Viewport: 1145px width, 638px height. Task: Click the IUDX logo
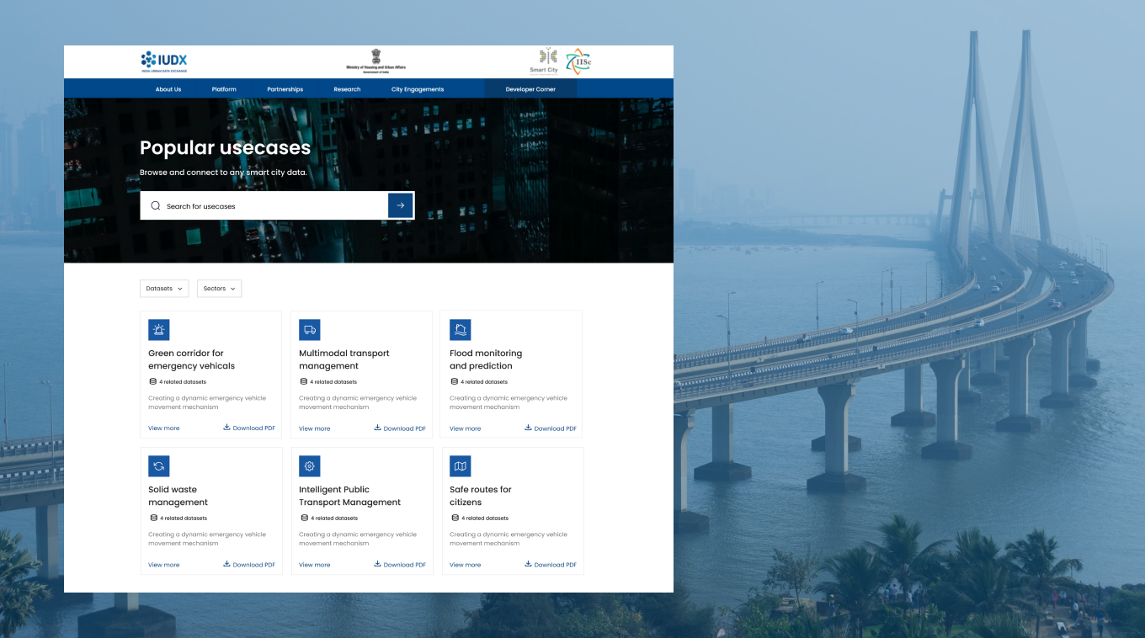[164, 61]
